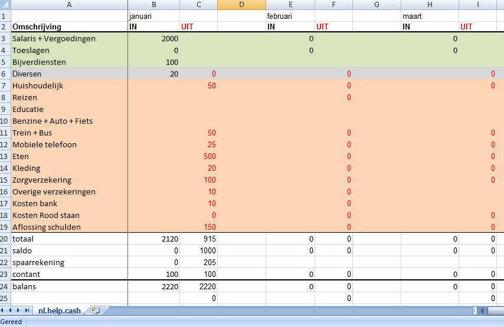Click the Toeslagen cell

69,51
